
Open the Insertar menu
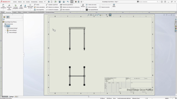pos(28,2)
